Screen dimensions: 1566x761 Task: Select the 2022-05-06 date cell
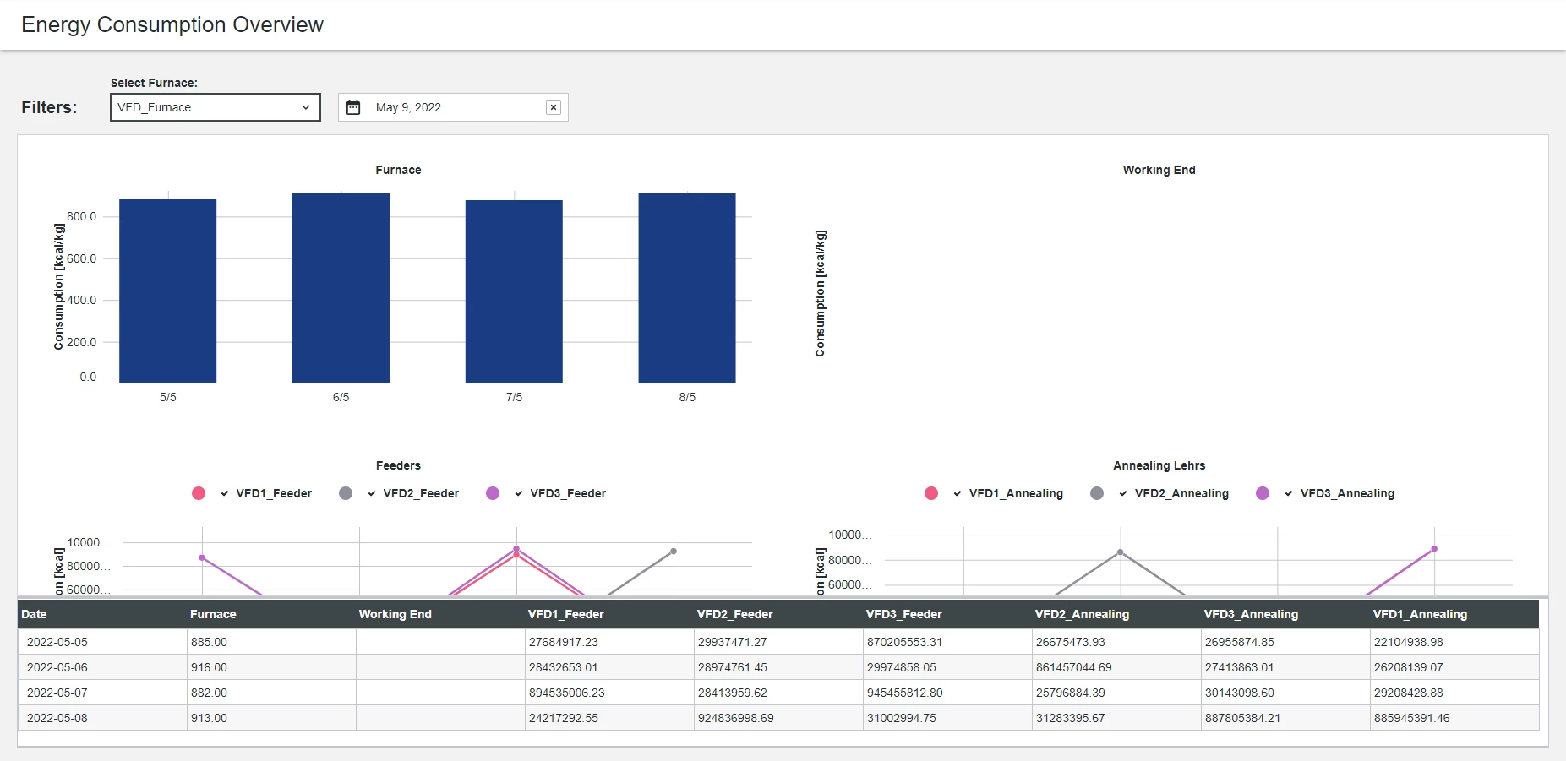click(102, 667)
